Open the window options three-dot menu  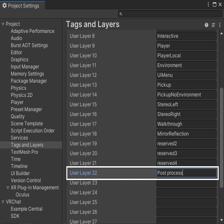click(208, 4)
